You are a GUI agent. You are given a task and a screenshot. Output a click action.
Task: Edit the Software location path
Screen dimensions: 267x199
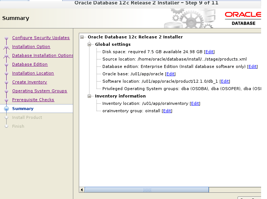(x=225, y=81)
